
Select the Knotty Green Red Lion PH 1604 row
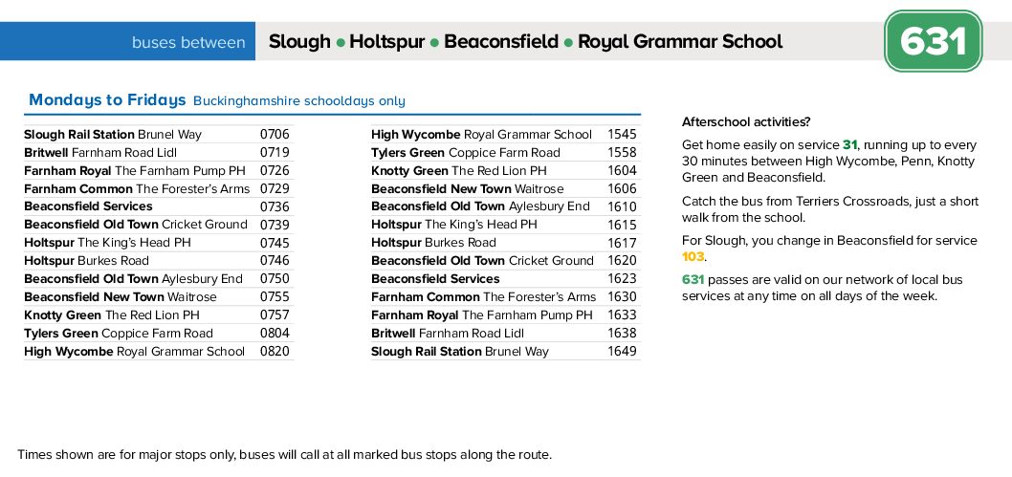pyautogui.click(x=505, y=171)
